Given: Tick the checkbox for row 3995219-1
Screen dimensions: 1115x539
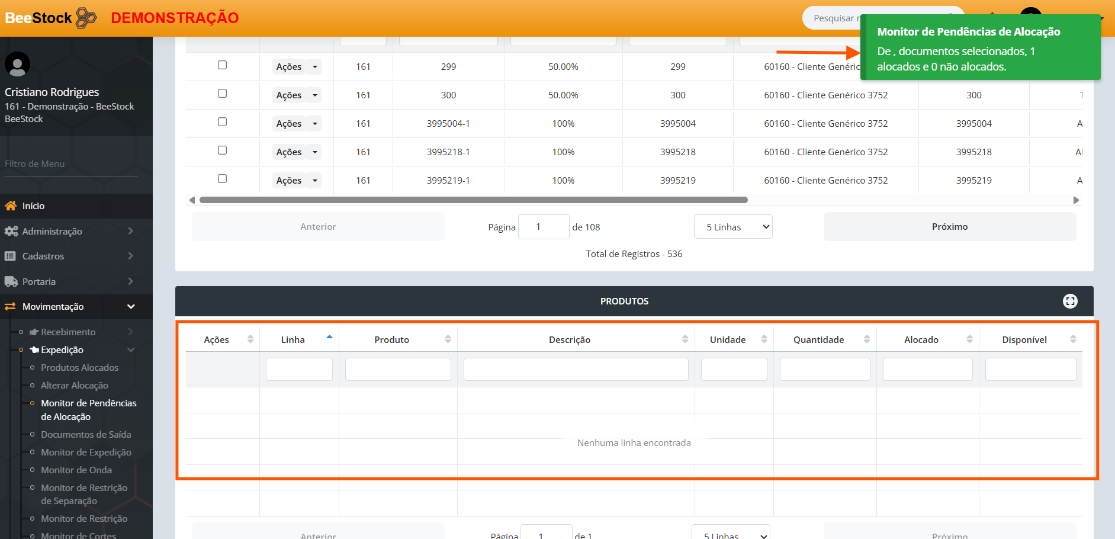Looking at the screenshot, I should [222, 179].
